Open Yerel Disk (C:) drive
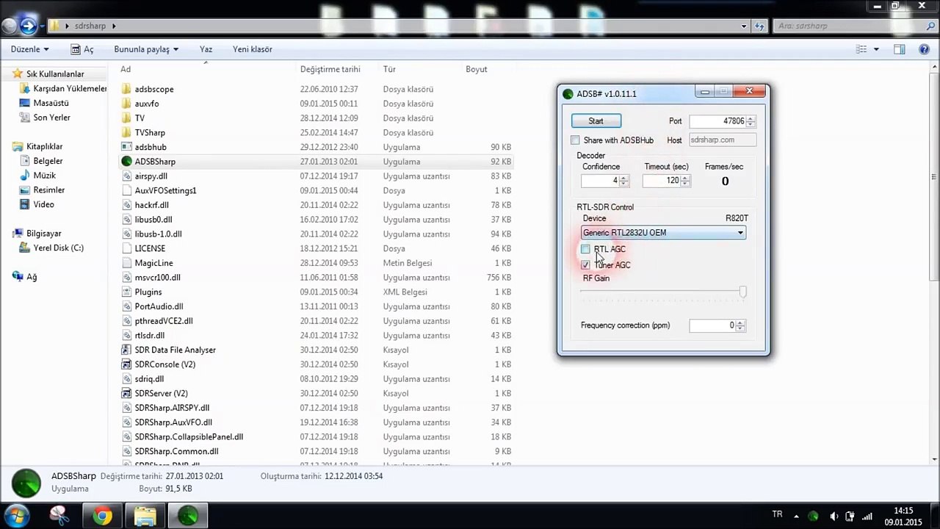The image size is (940, 529). [58, 248]
